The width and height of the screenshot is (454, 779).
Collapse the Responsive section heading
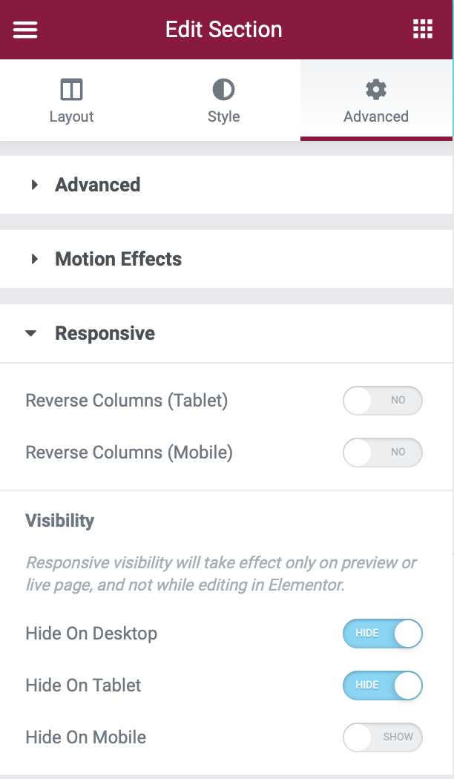pyautogui.click(x=105, y=334)
